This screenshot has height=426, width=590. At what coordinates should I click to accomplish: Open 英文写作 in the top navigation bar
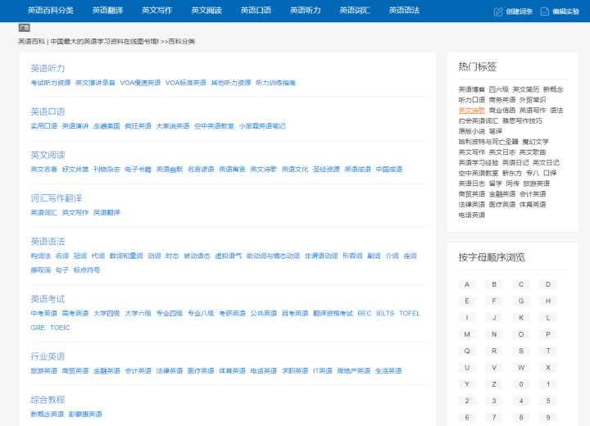click(157, 10)
